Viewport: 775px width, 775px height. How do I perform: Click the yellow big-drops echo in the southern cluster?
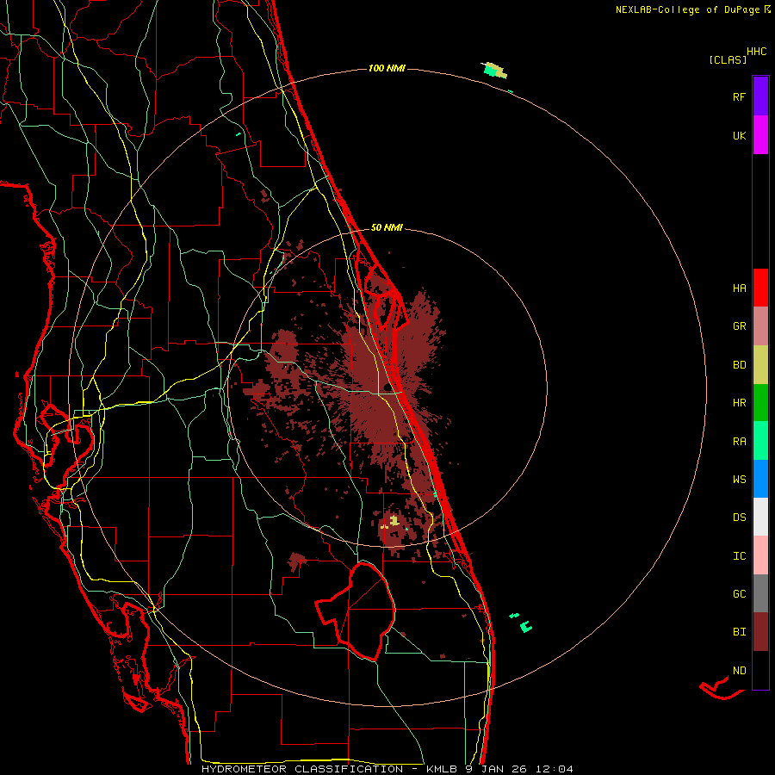[394, 520]
